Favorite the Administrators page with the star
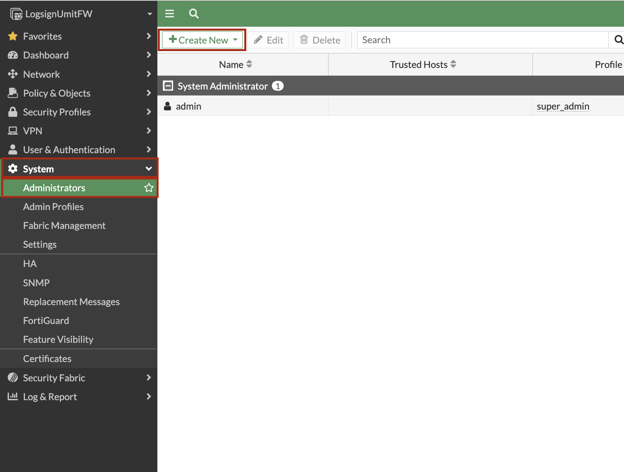 (149, 188)
